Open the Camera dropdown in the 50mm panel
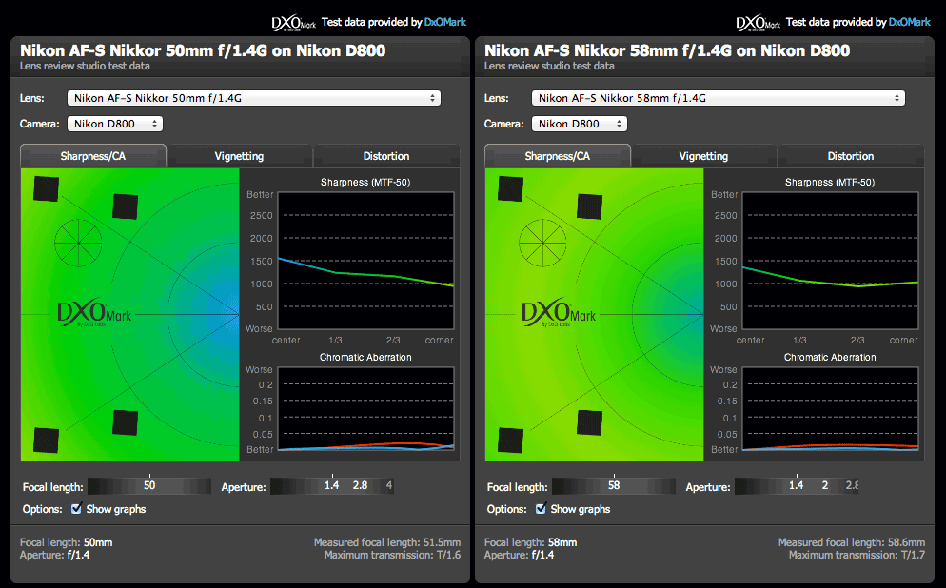The height and width of the screenshot is (588, 946). click(115, 124)
